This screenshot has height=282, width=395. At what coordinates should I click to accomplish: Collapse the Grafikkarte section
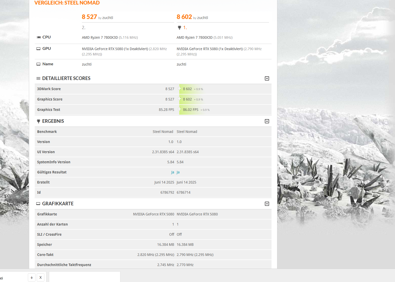point(267,204)
